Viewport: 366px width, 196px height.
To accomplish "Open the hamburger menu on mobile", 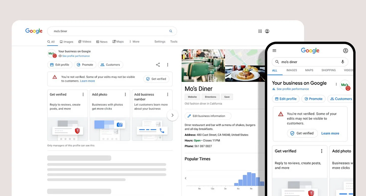I will pos(274,51).
